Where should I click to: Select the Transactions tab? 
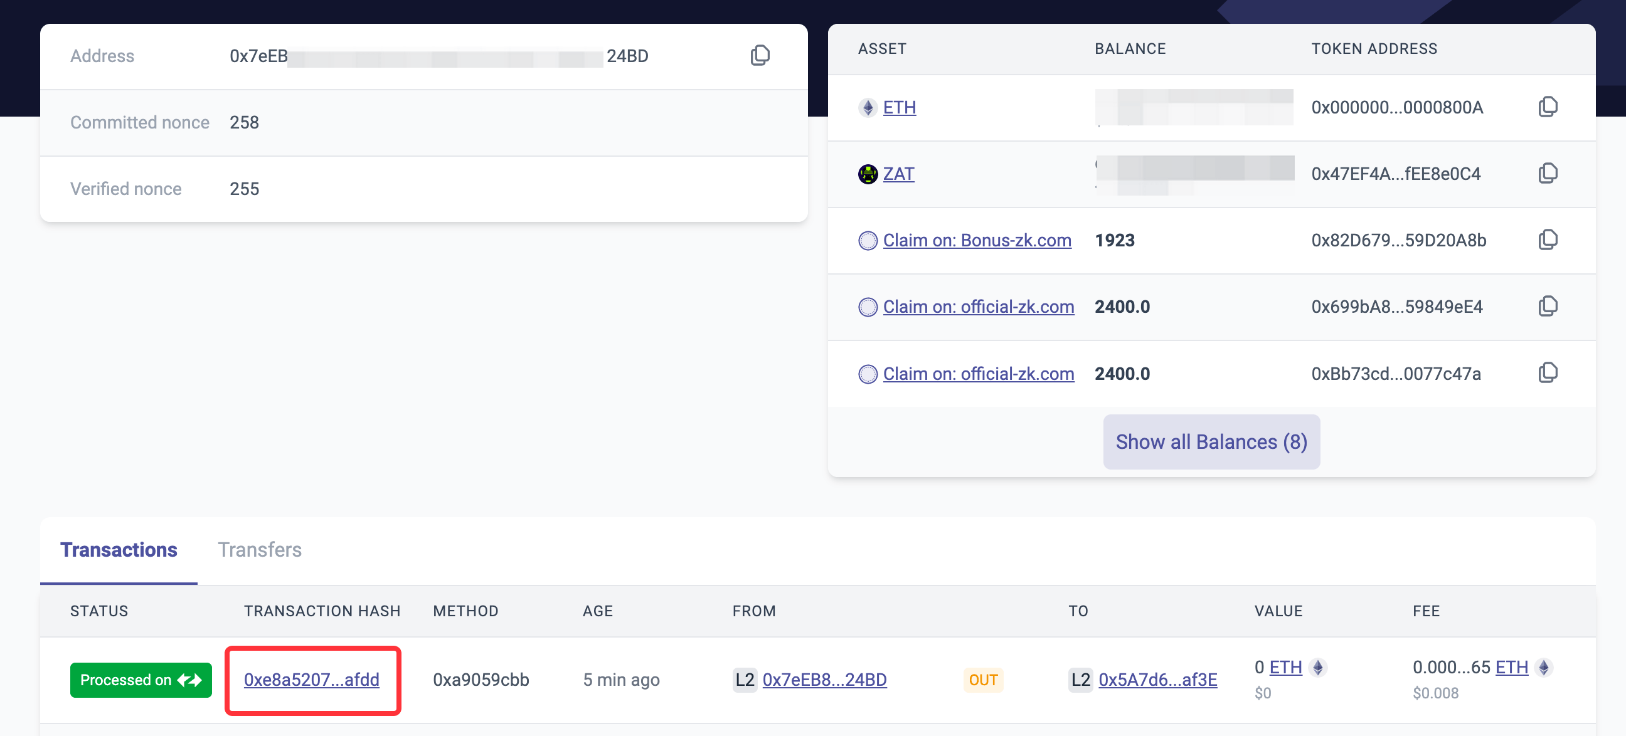pyautogui.click(x=119, y=549)
